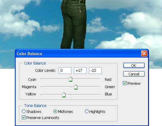Select the Highlights radio button
The image size is (162, 126).
pyautogui.click(x=87, y=111)
